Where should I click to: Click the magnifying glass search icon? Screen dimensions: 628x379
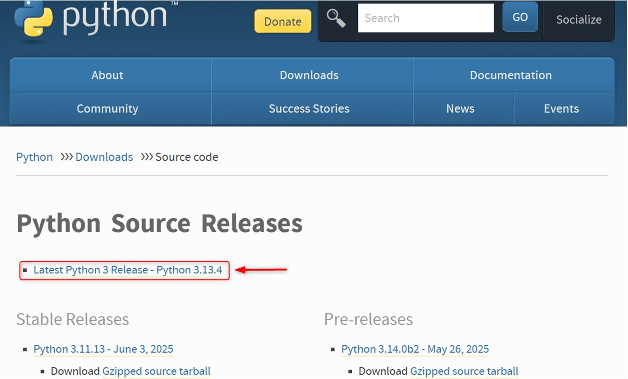336,18
